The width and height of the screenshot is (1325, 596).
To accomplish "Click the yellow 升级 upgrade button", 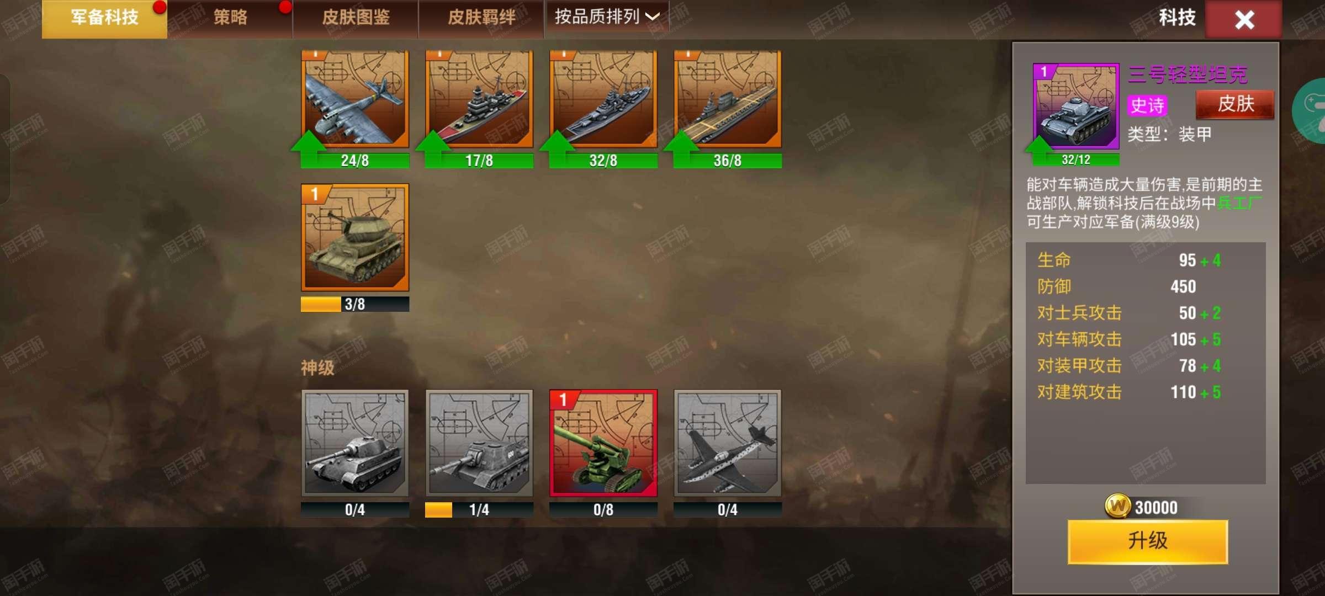I will pyautogui.click(x=1148, y=541).
